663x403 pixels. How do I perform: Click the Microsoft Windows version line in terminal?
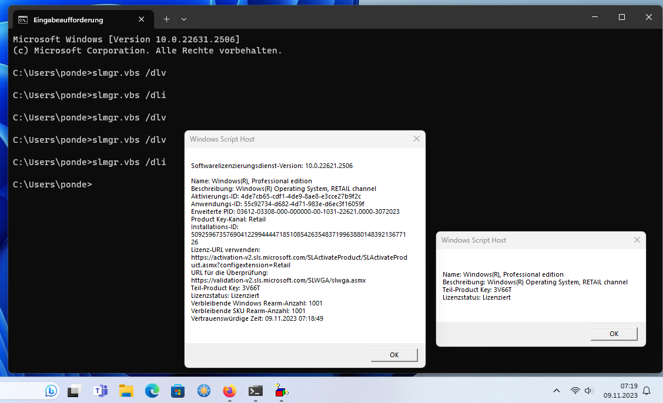(126, 39)
